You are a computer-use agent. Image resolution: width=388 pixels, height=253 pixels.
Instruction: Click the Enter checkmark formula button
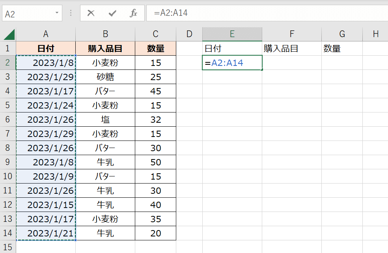click(112, 13)
